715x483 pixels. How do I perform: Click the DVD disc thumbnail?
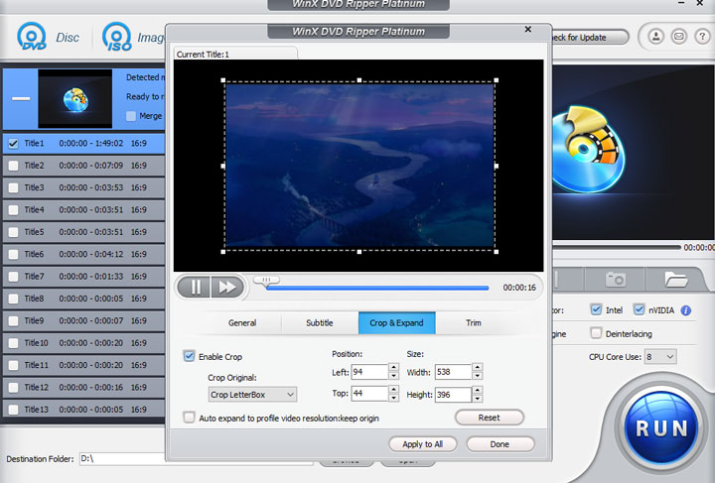point(75,98)
